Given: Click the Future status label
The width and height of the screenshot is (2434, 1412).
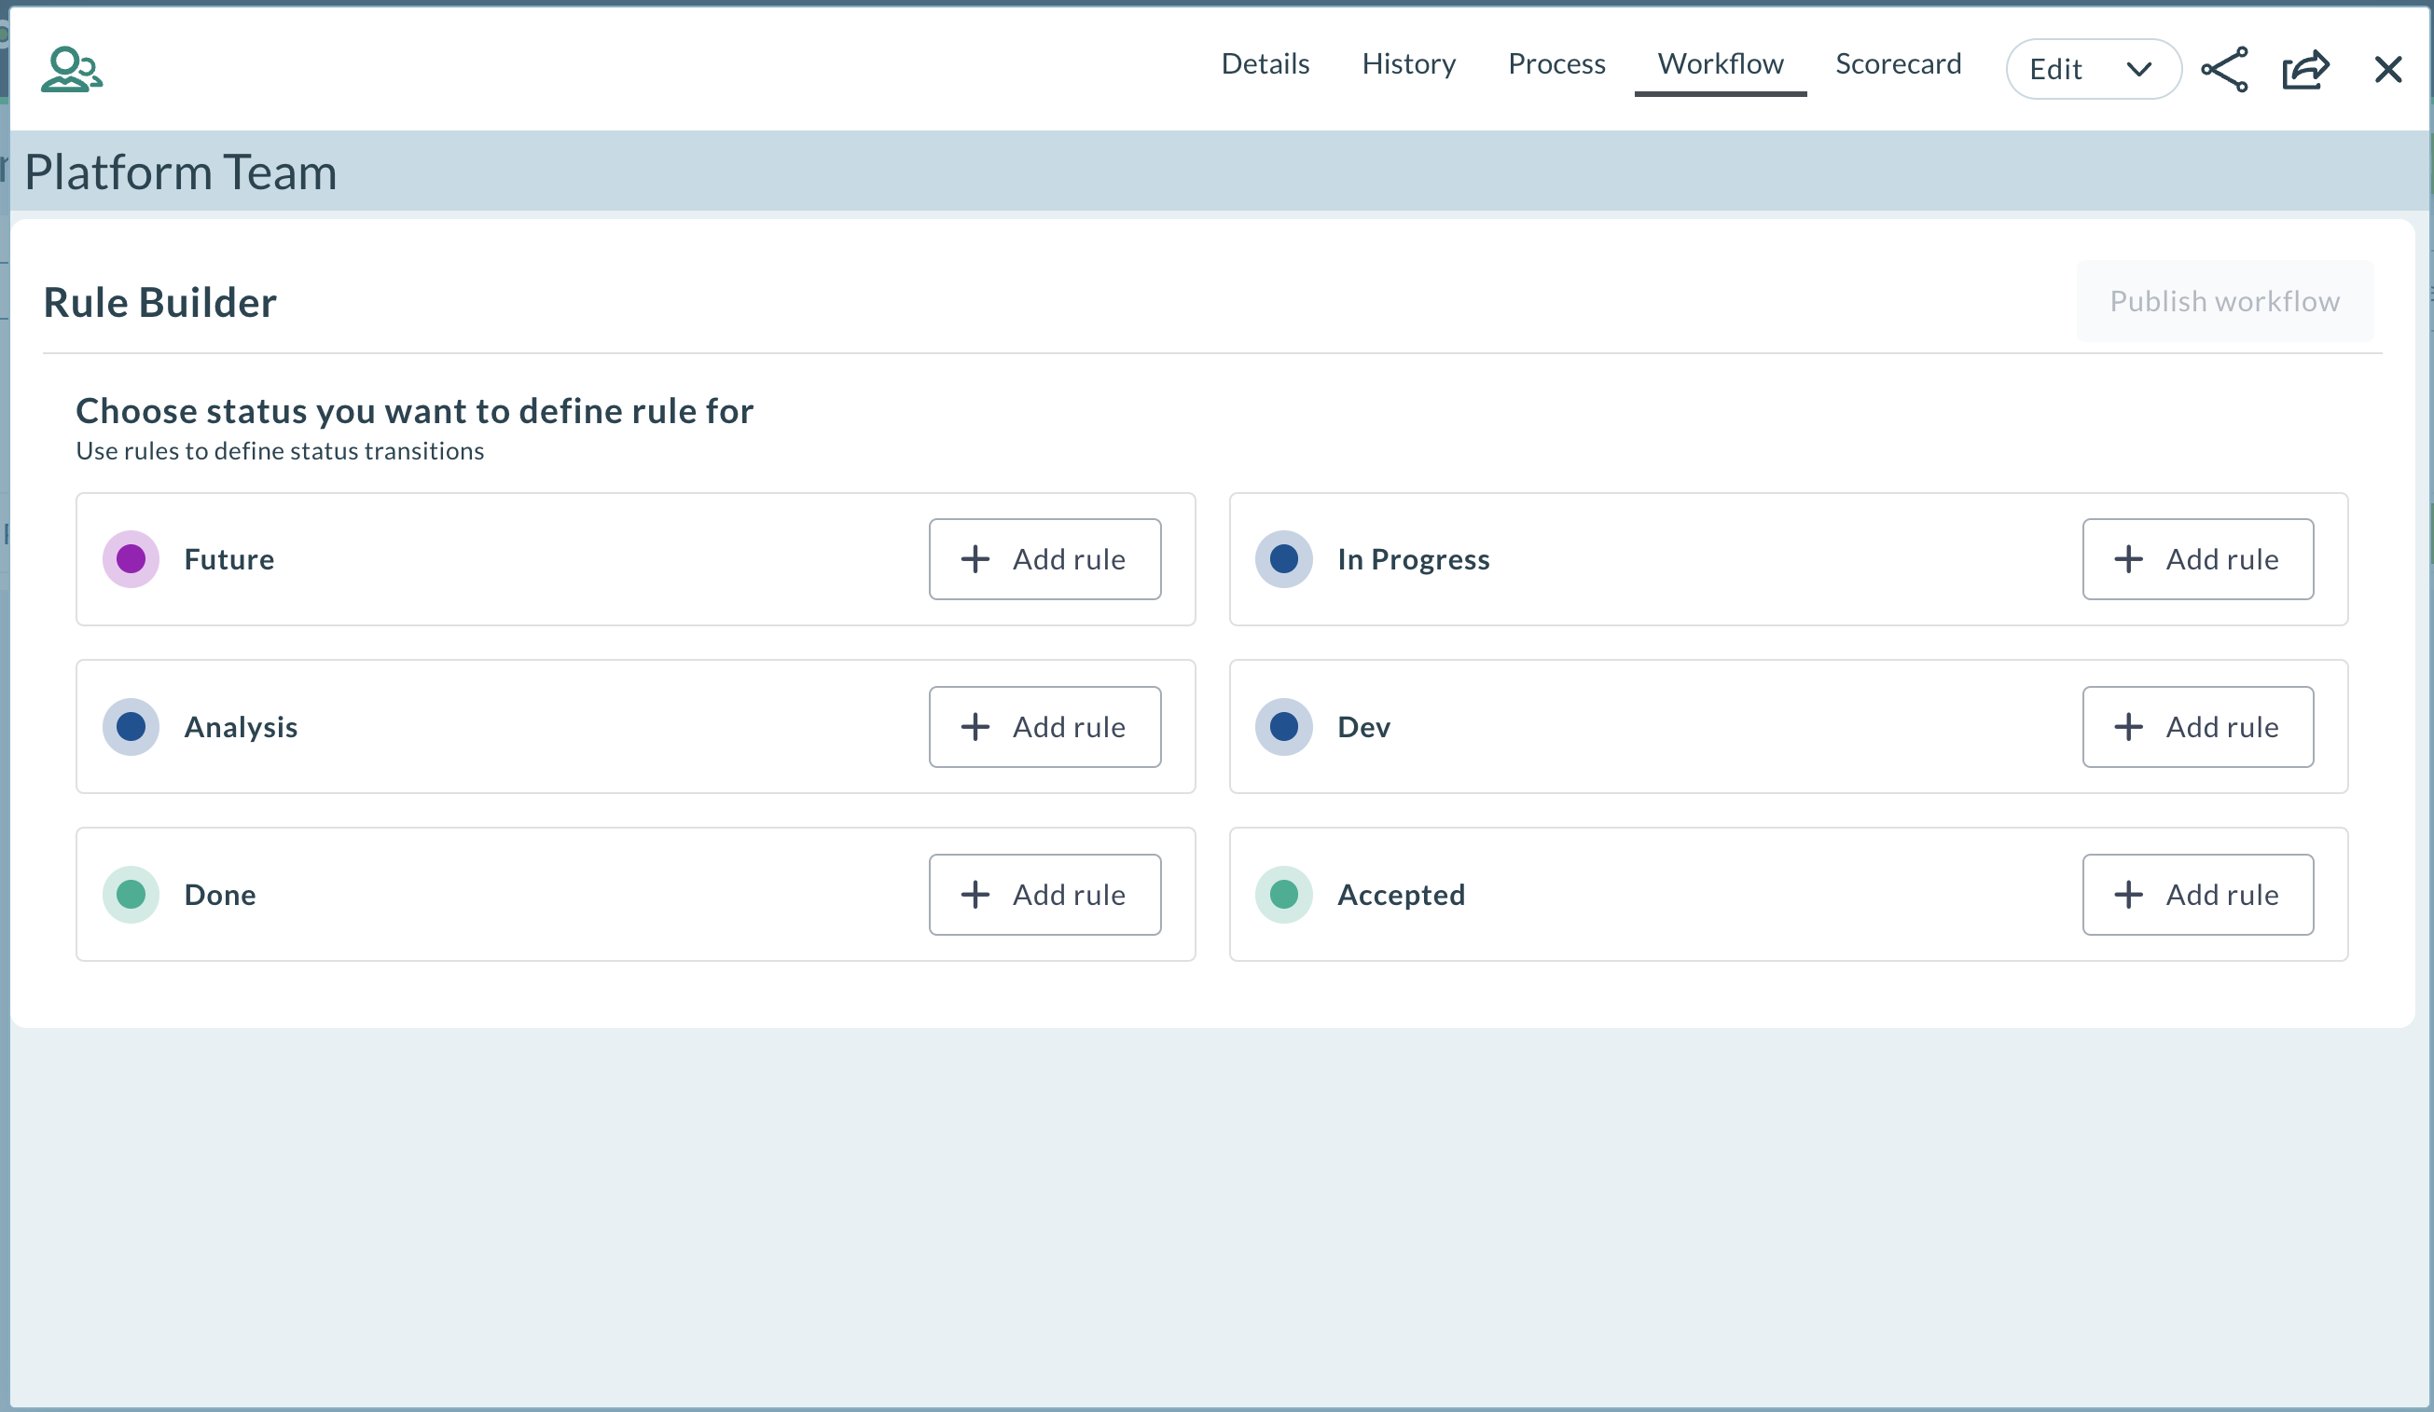Looking at the screenshot, I should [x=228, y=560].
